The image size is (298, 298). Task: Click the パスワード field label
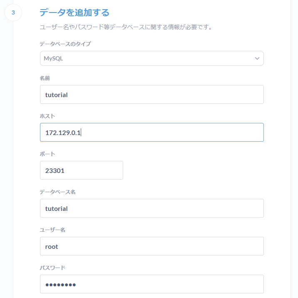pyautogui.click(x=52, y=268)
